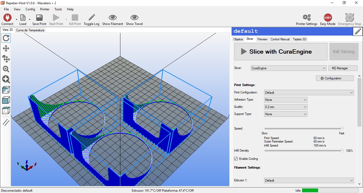The height and width of the screenshot is (193, 363).
Task: Expand the Load dropdown arrow
Action: 29,19
